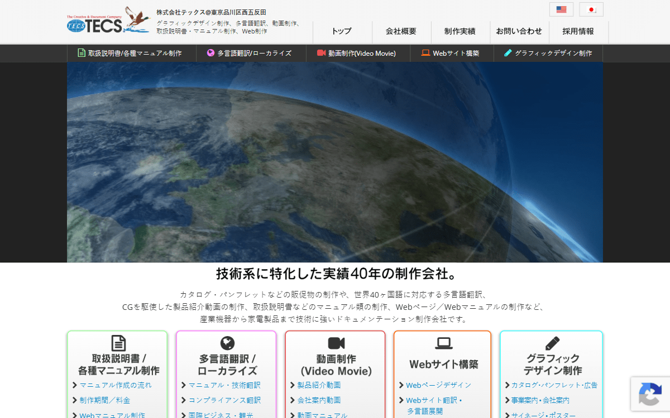670x418 pixels.
Task: Click pencil icon beside グラフィックデザイン制作 in nav bar
Action: 508,53
